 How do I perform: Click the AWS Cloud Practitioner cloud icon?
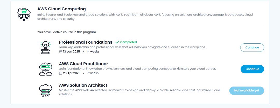tap(46, 69)
